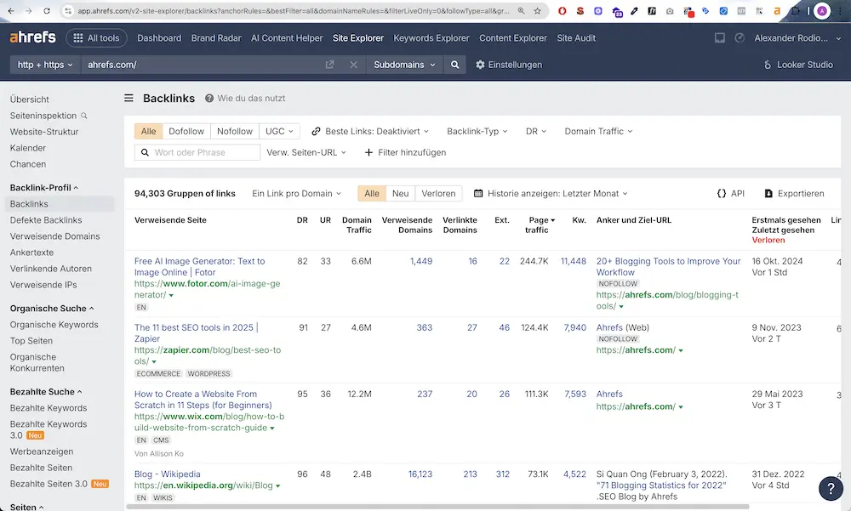The height and width of the screenshot is (511, 851).
Task: Click the circular icon next to the account name
Action: pos(740,38)
